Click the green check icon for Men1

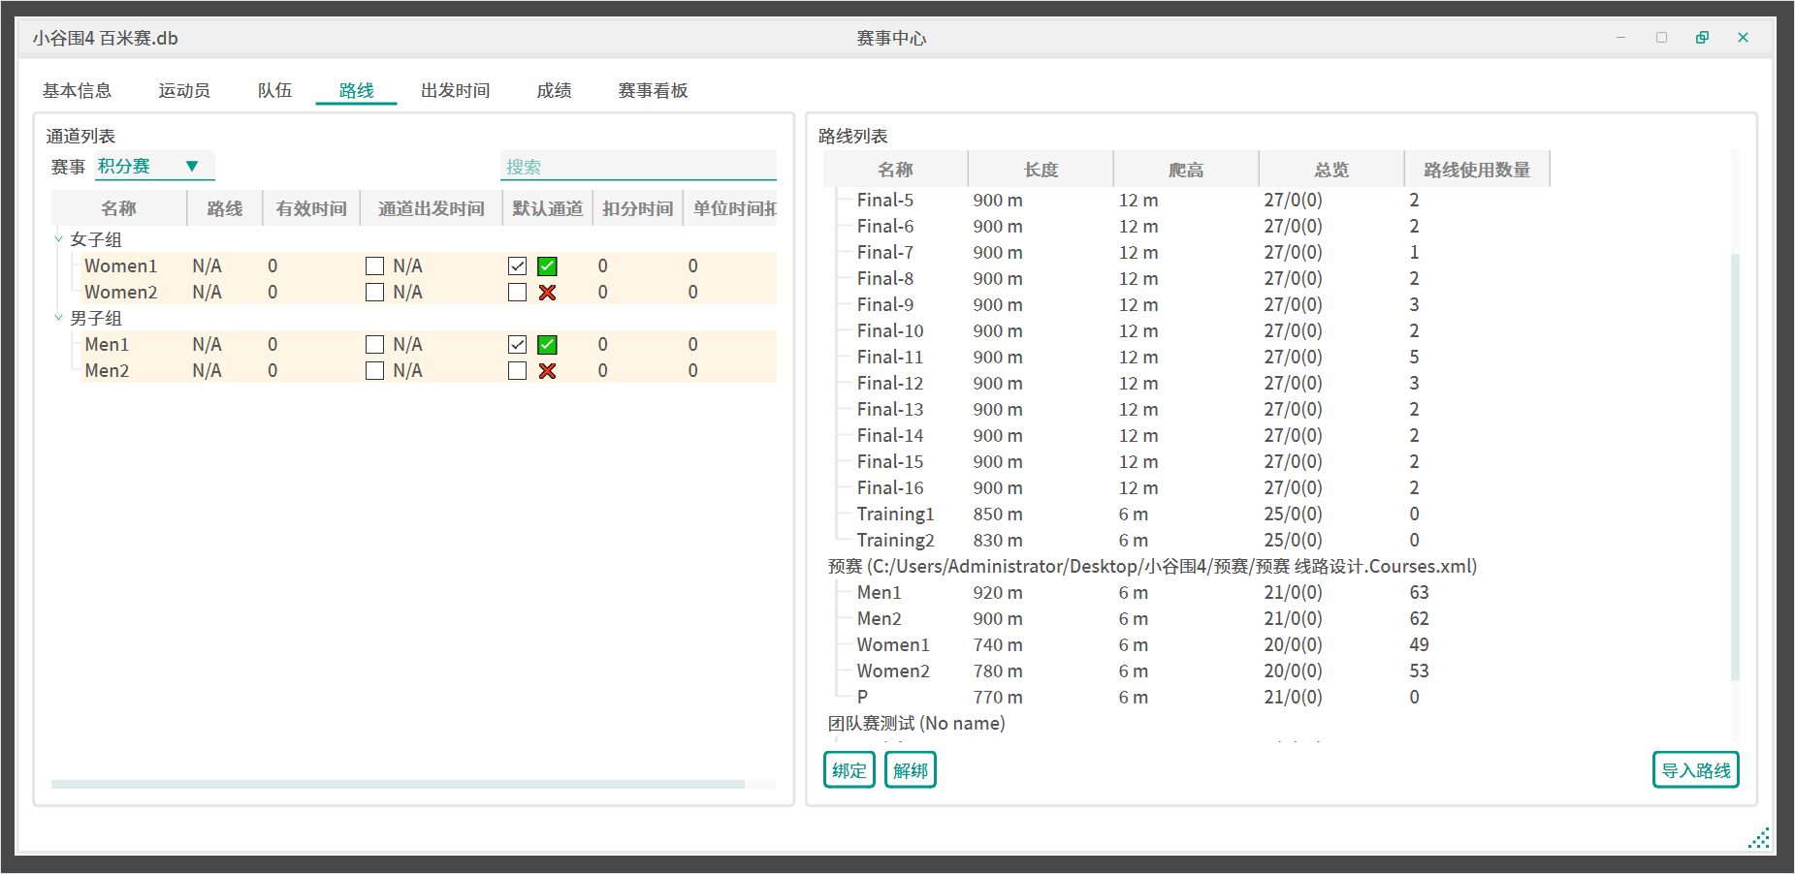point(547,345)
